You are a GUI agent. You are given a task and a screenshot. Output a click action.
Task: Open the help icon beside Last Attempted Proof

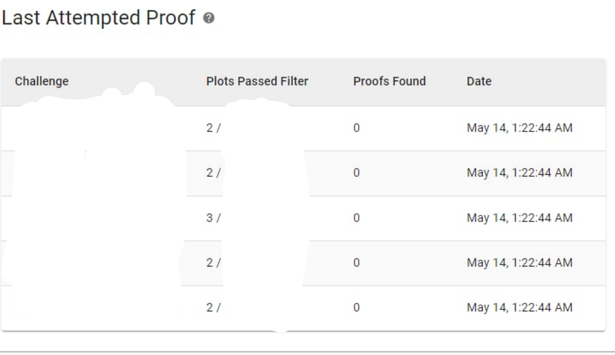point(209,18)
